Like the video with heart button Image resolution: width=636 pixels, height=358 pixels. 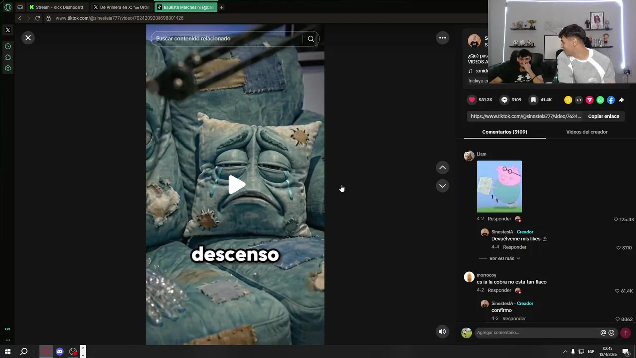click(472, 100)
